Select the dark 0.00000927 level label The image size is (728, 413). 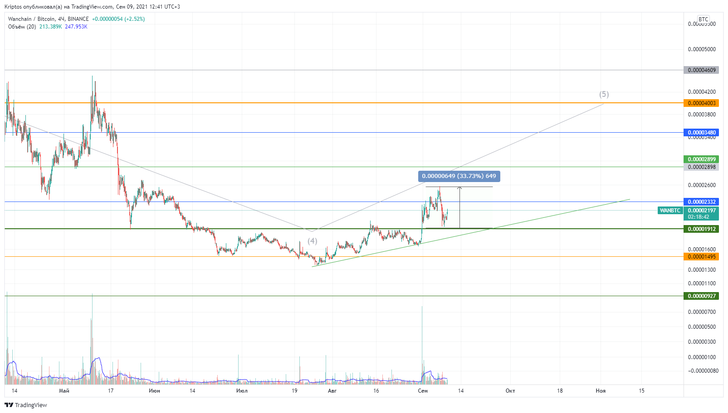tap(701, 296)
